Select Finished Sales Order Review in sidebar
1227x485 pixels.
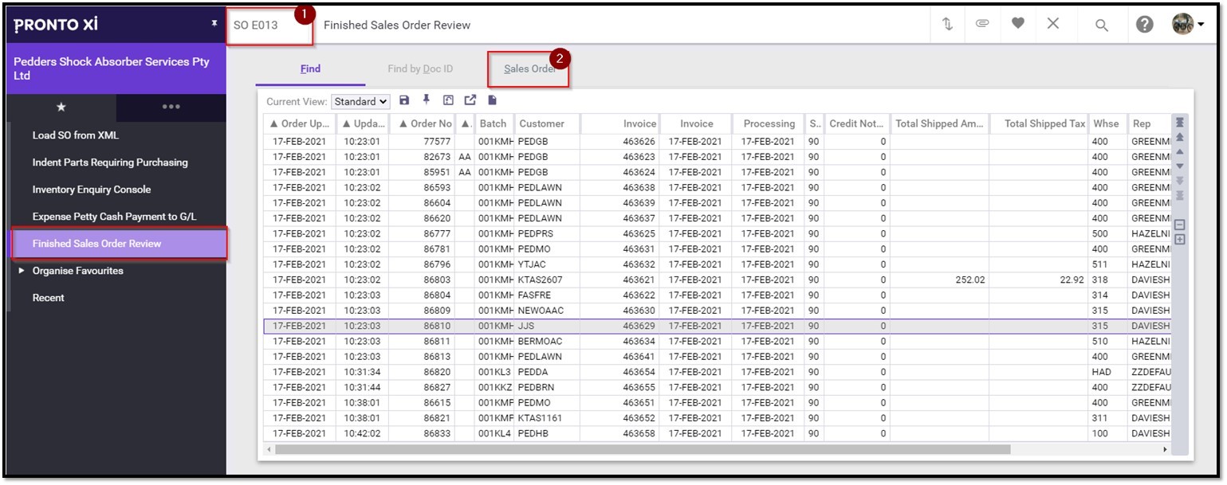119,244
